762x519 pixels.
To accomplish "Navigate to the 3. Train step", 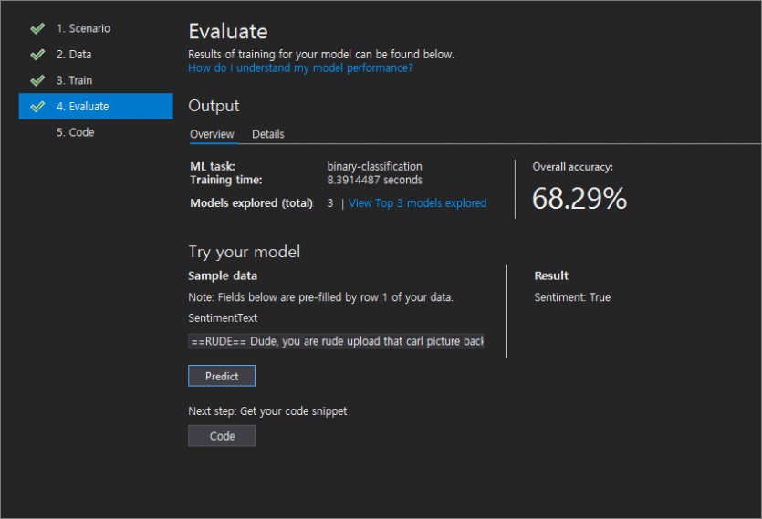I will click(74, 80).
